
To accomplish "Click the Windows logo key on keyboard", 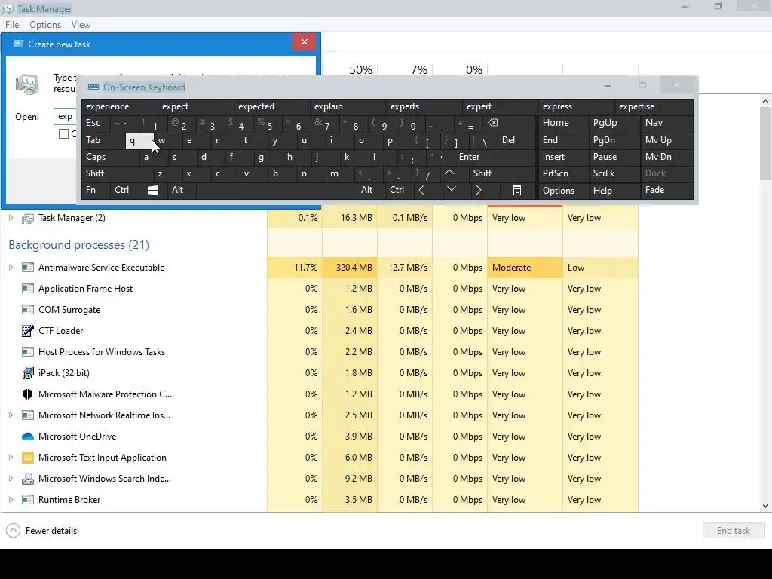I will point(152,191).
